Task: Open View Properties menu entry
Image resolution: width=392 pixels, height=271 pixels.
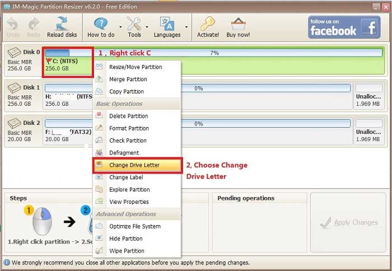Action: pos(137,202)
